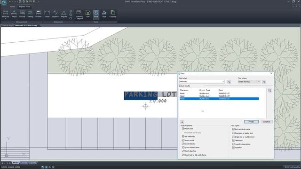Open the Record measurement tool
Screen dimensions: 301x169
(22, 14)
